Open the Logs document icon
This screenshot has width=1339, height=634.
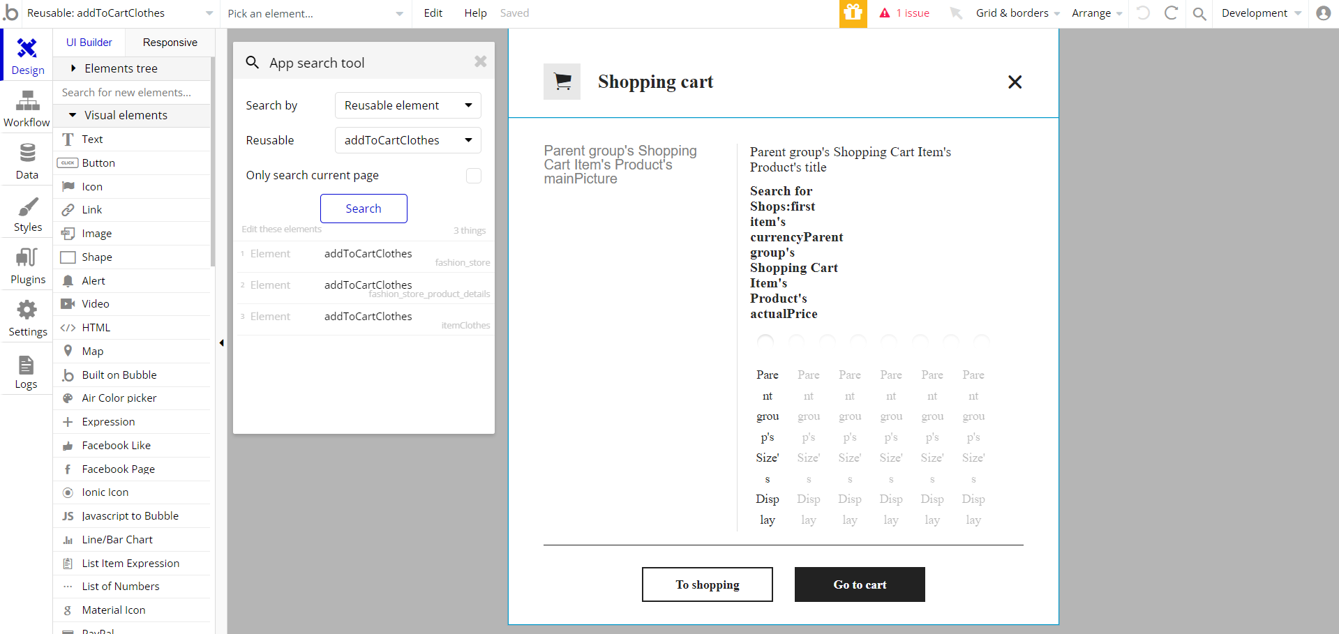tap(26, 365)
